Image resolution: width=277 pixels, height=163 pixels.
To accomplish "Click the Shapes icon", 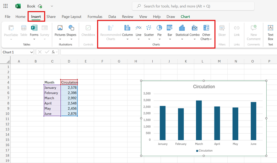I will 71,28.
